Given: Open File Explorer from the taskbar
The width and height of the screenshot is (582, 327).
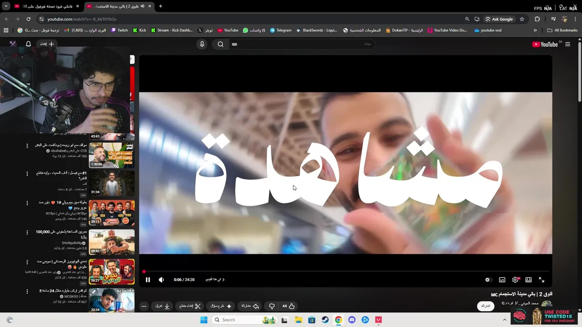Looking at the screenshot, I should [x=298, y=320].
